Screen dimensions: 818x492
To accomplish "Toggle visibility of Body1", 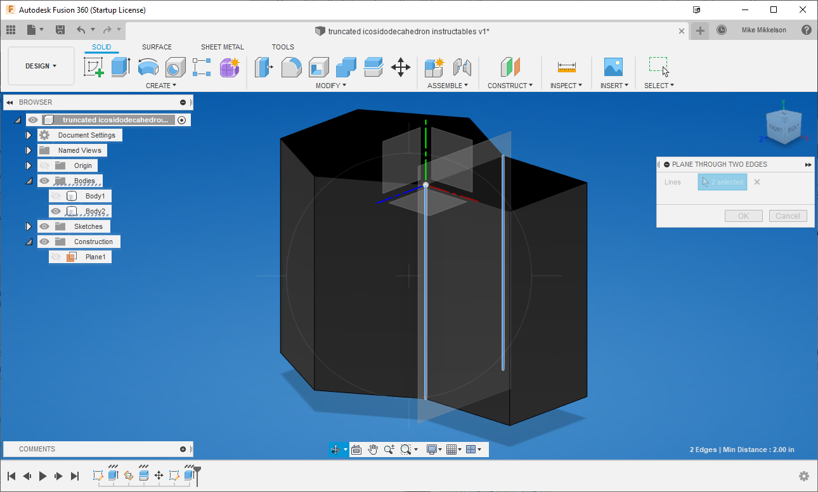I will tap(56, 196).
